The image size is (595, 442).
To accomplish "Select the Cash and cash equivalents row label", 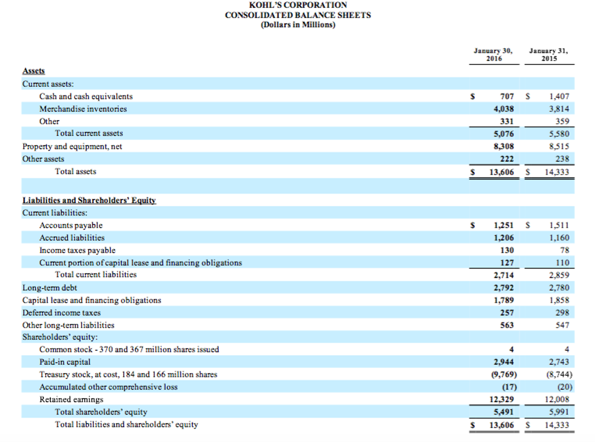I will pyautogui.click(x=86, y=97).
